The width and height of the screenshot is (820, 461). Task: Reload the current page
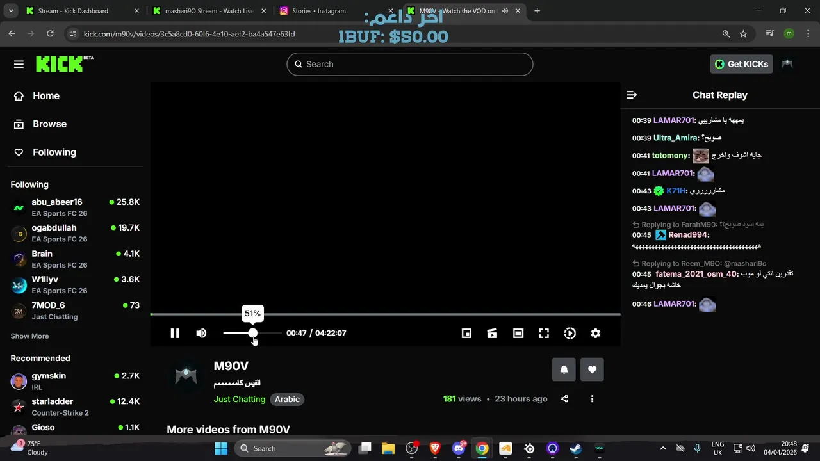[x=50, y=34]
